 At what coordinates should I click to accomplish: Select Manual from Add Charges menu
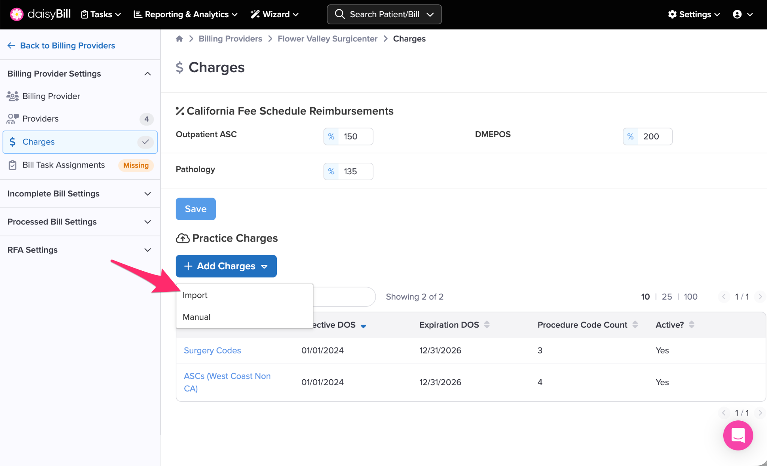[196, 317]
